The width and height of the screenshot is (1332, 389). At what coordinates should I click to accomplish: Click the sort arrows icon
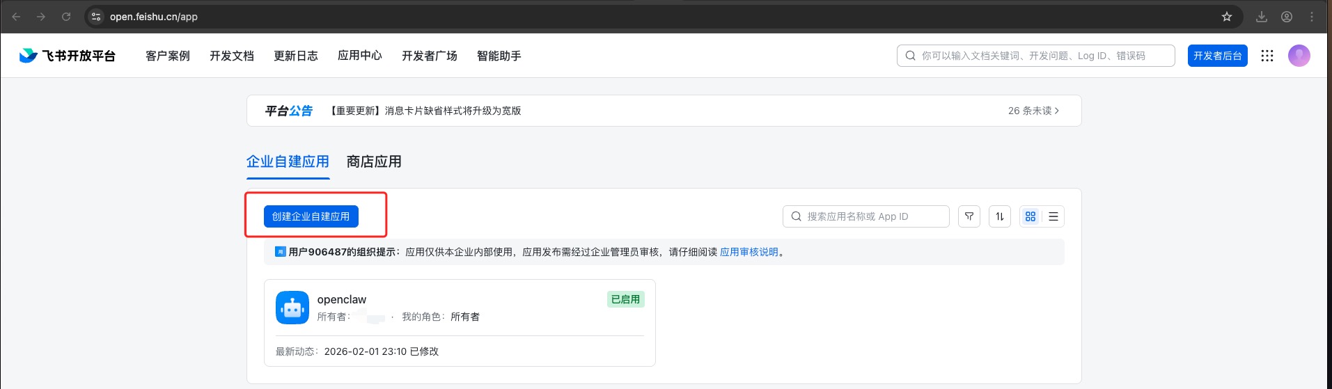tap(1000, 216)
